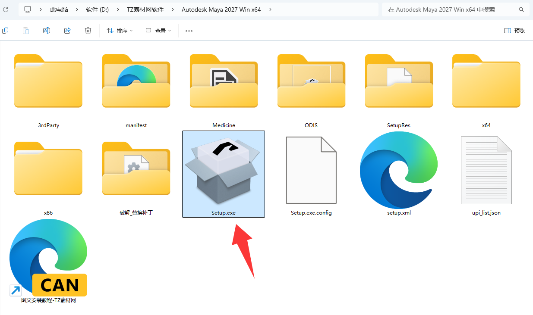Click the setup.xml file name label
The width and height of the screenshot is (533, 315).
(x=399, y=213)
